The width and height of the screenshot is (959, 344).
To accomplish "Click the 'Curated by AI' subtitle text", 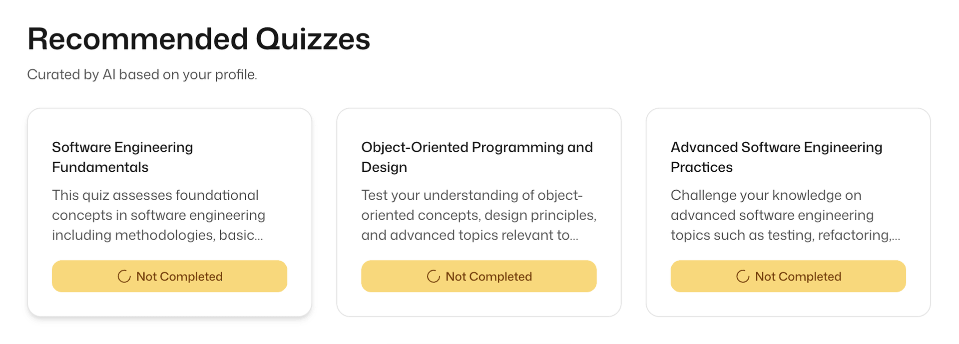I will point(142,74).
